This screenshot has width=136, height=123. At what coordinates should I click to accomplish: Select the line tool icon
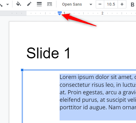(x=1, y=5)
